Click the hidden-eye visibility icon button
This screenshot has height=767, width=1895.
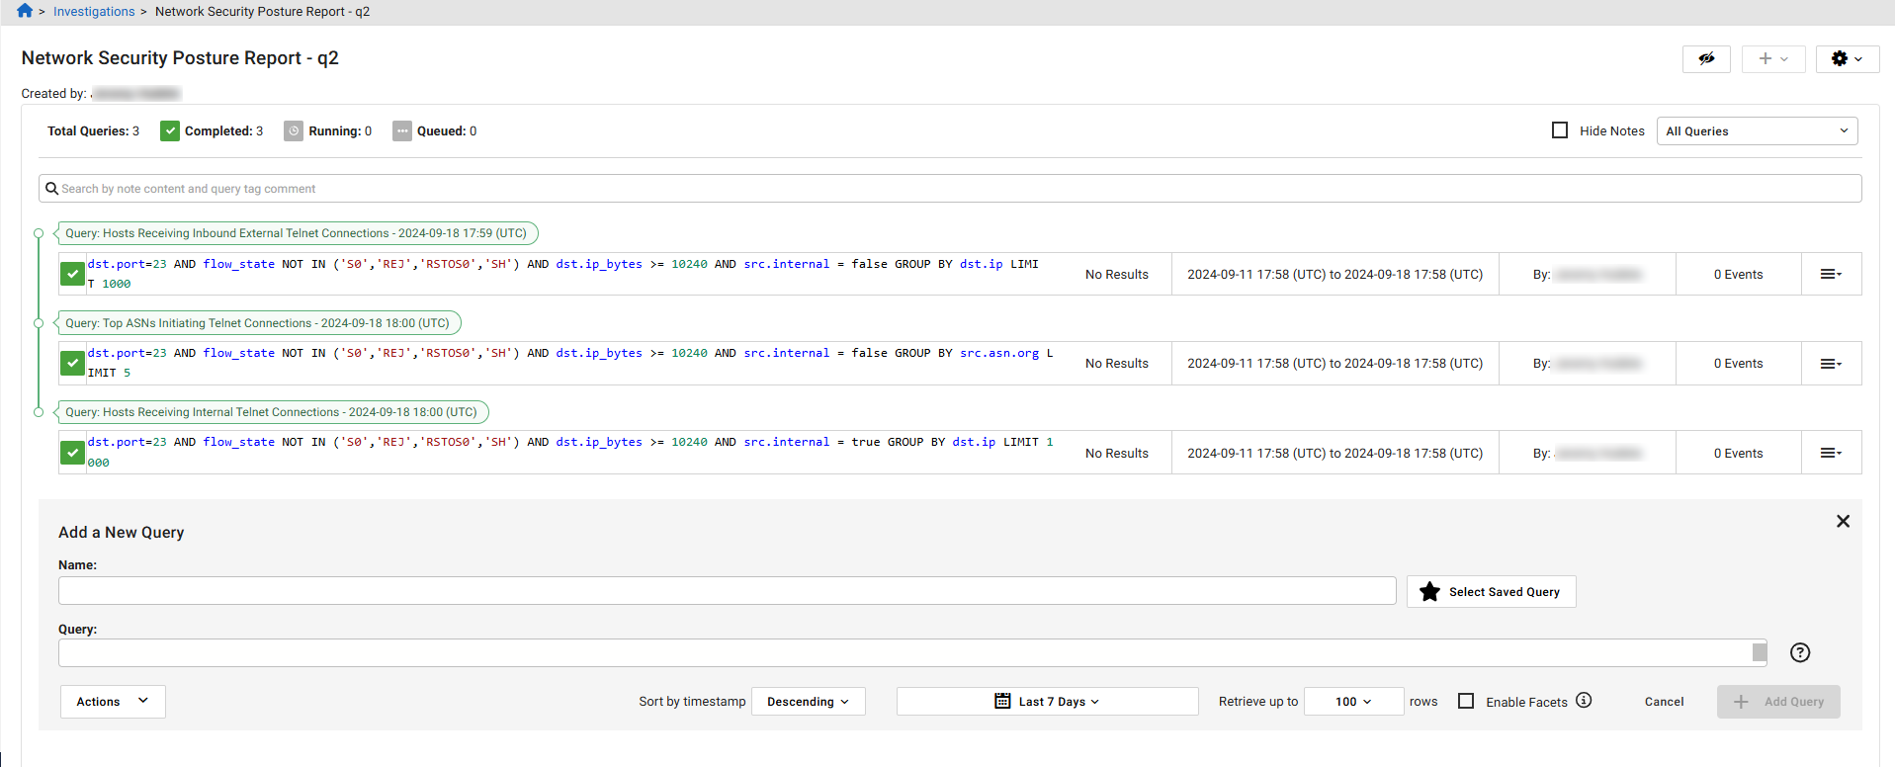[1706, 59]
